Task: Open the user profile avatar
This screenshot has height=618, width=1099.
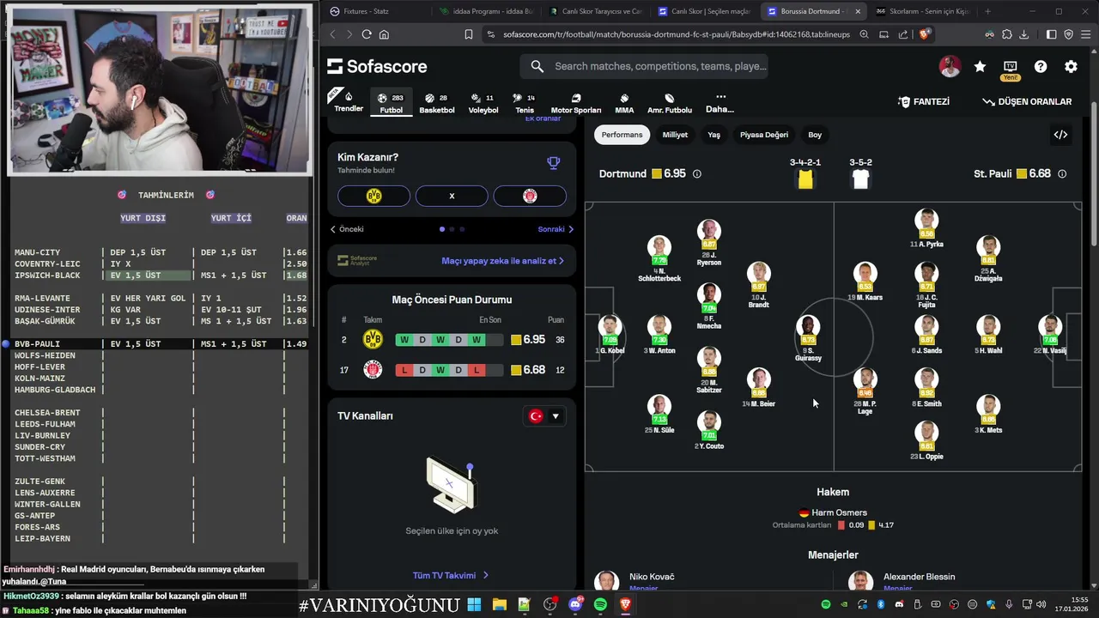Action: [x=950, y=66]
